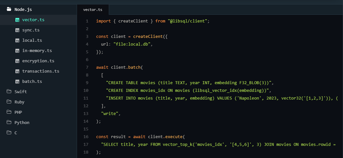This screenshot has width=343, height=158.
Task: Click the CREATE INDEX movies_idx statement
Action: pos(188,90)
